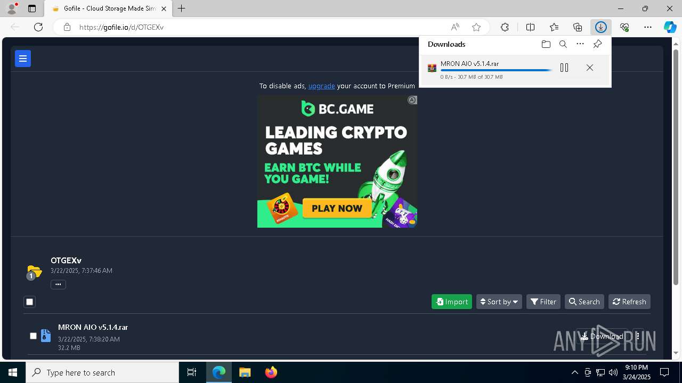The height and width of the screenshot is (383, 682).
Task: Open OTGEXv folder options ellipsis
Action: pyautogui.click(x=58, y=285)
